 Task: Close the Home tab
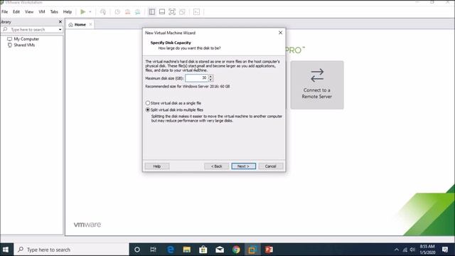90,24
